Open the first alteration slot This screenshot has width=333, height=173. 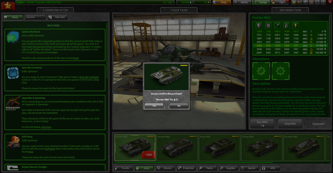(x=261, y=71)
